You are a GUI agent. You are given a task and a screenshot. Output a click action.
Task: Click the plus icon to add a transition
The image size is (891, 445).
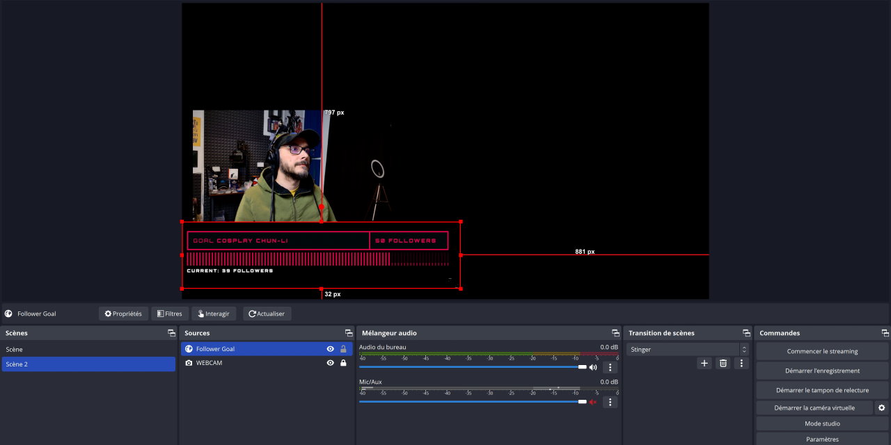pos(704,363)
